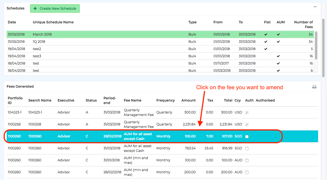The width and height of the screenshot is (327, 180).
Task: Click the Number of Fees column header
Action: [303, 24]
